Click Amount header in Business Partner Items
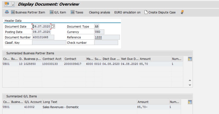Screen dimensions: 219x114 [x=155, y=59]
